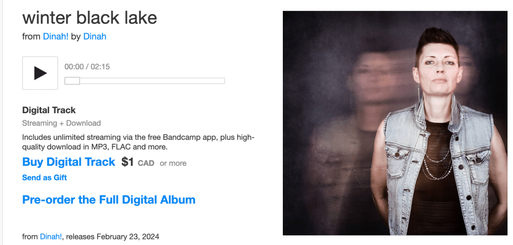The width and height of the screenshot is (513, 245).
Task: Jump to the end of the track progress bar
Action: [224, 81]
